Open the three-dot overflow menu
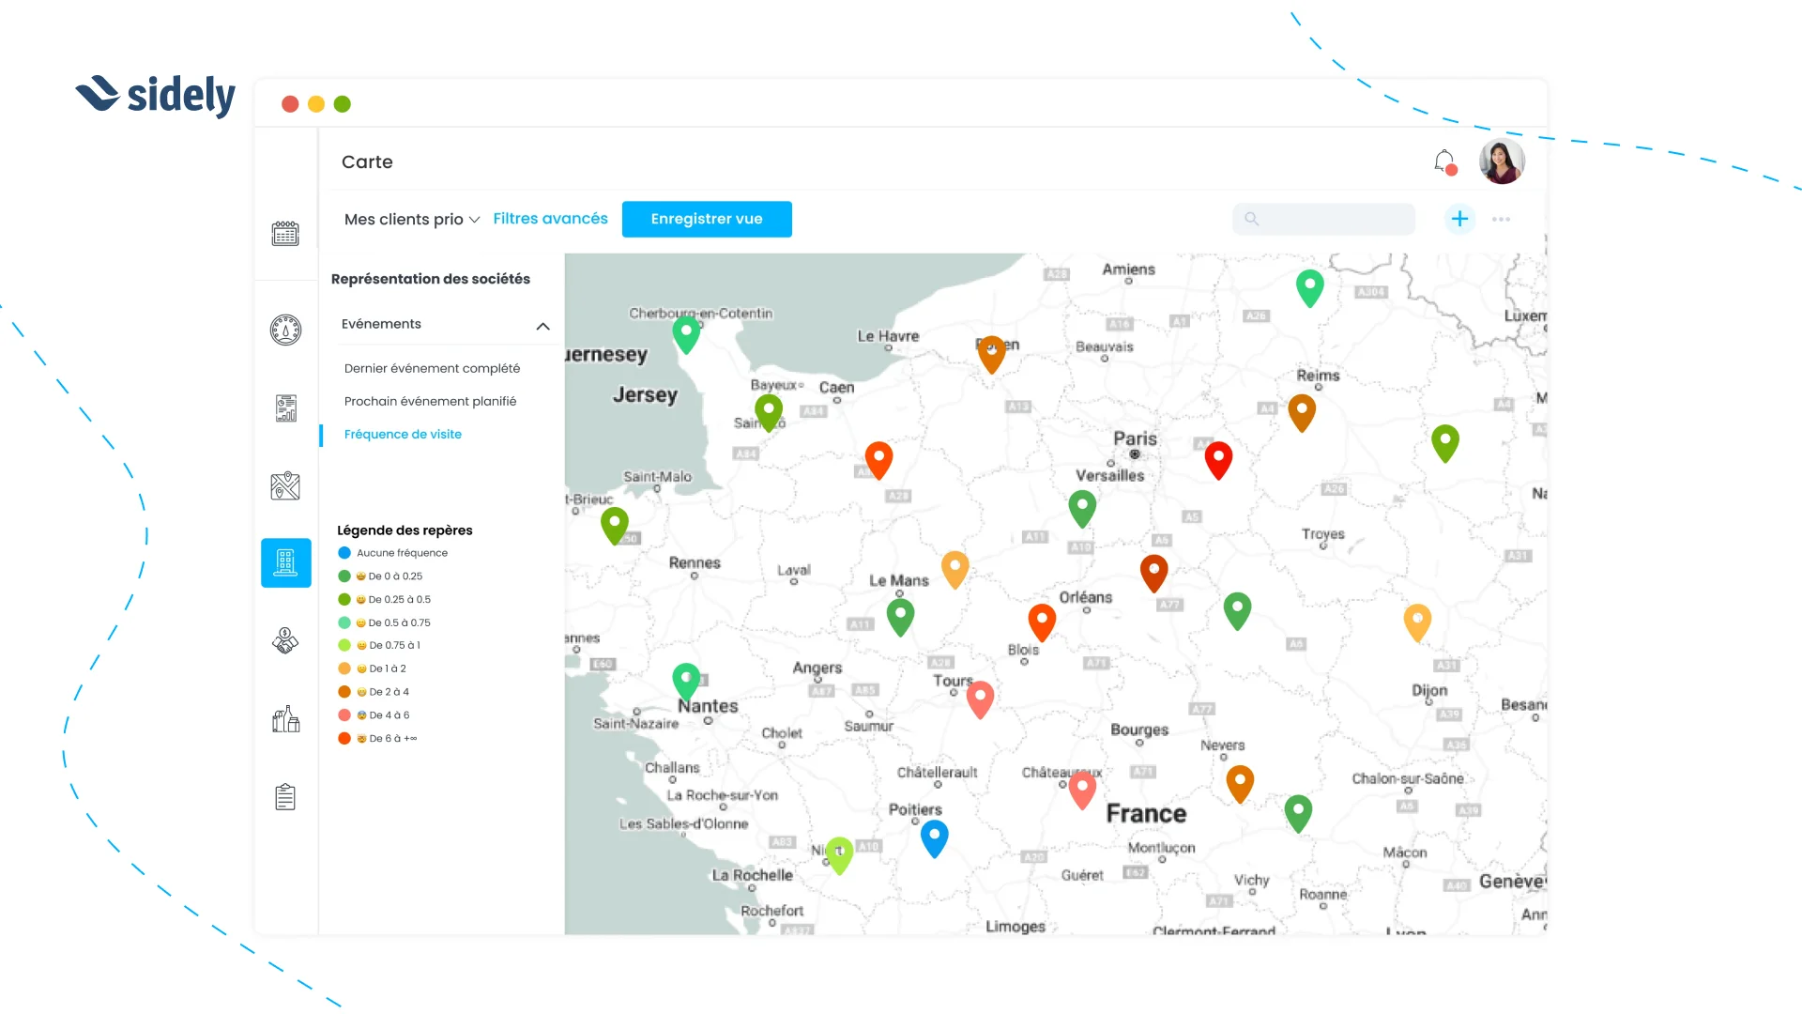The height and width of the screenshot is (1014, 1802). coord(1501,219)
